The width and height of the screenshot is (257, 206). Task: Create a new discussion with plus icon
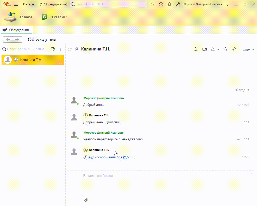[53, 49]
